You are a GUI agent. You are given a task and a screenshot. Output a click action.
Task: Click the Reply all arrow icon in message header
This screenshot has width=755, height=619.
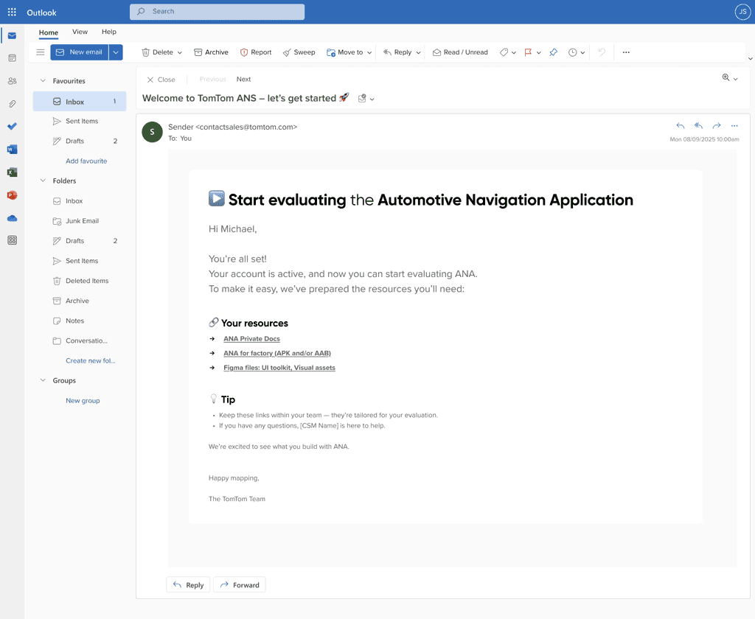click(698, 126)
